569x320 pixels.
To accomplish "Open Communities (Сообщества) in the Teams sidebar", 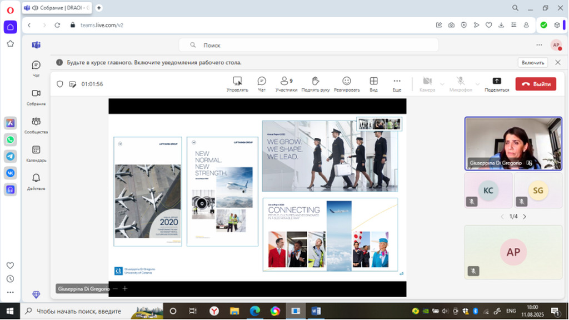I will [36, 125].
